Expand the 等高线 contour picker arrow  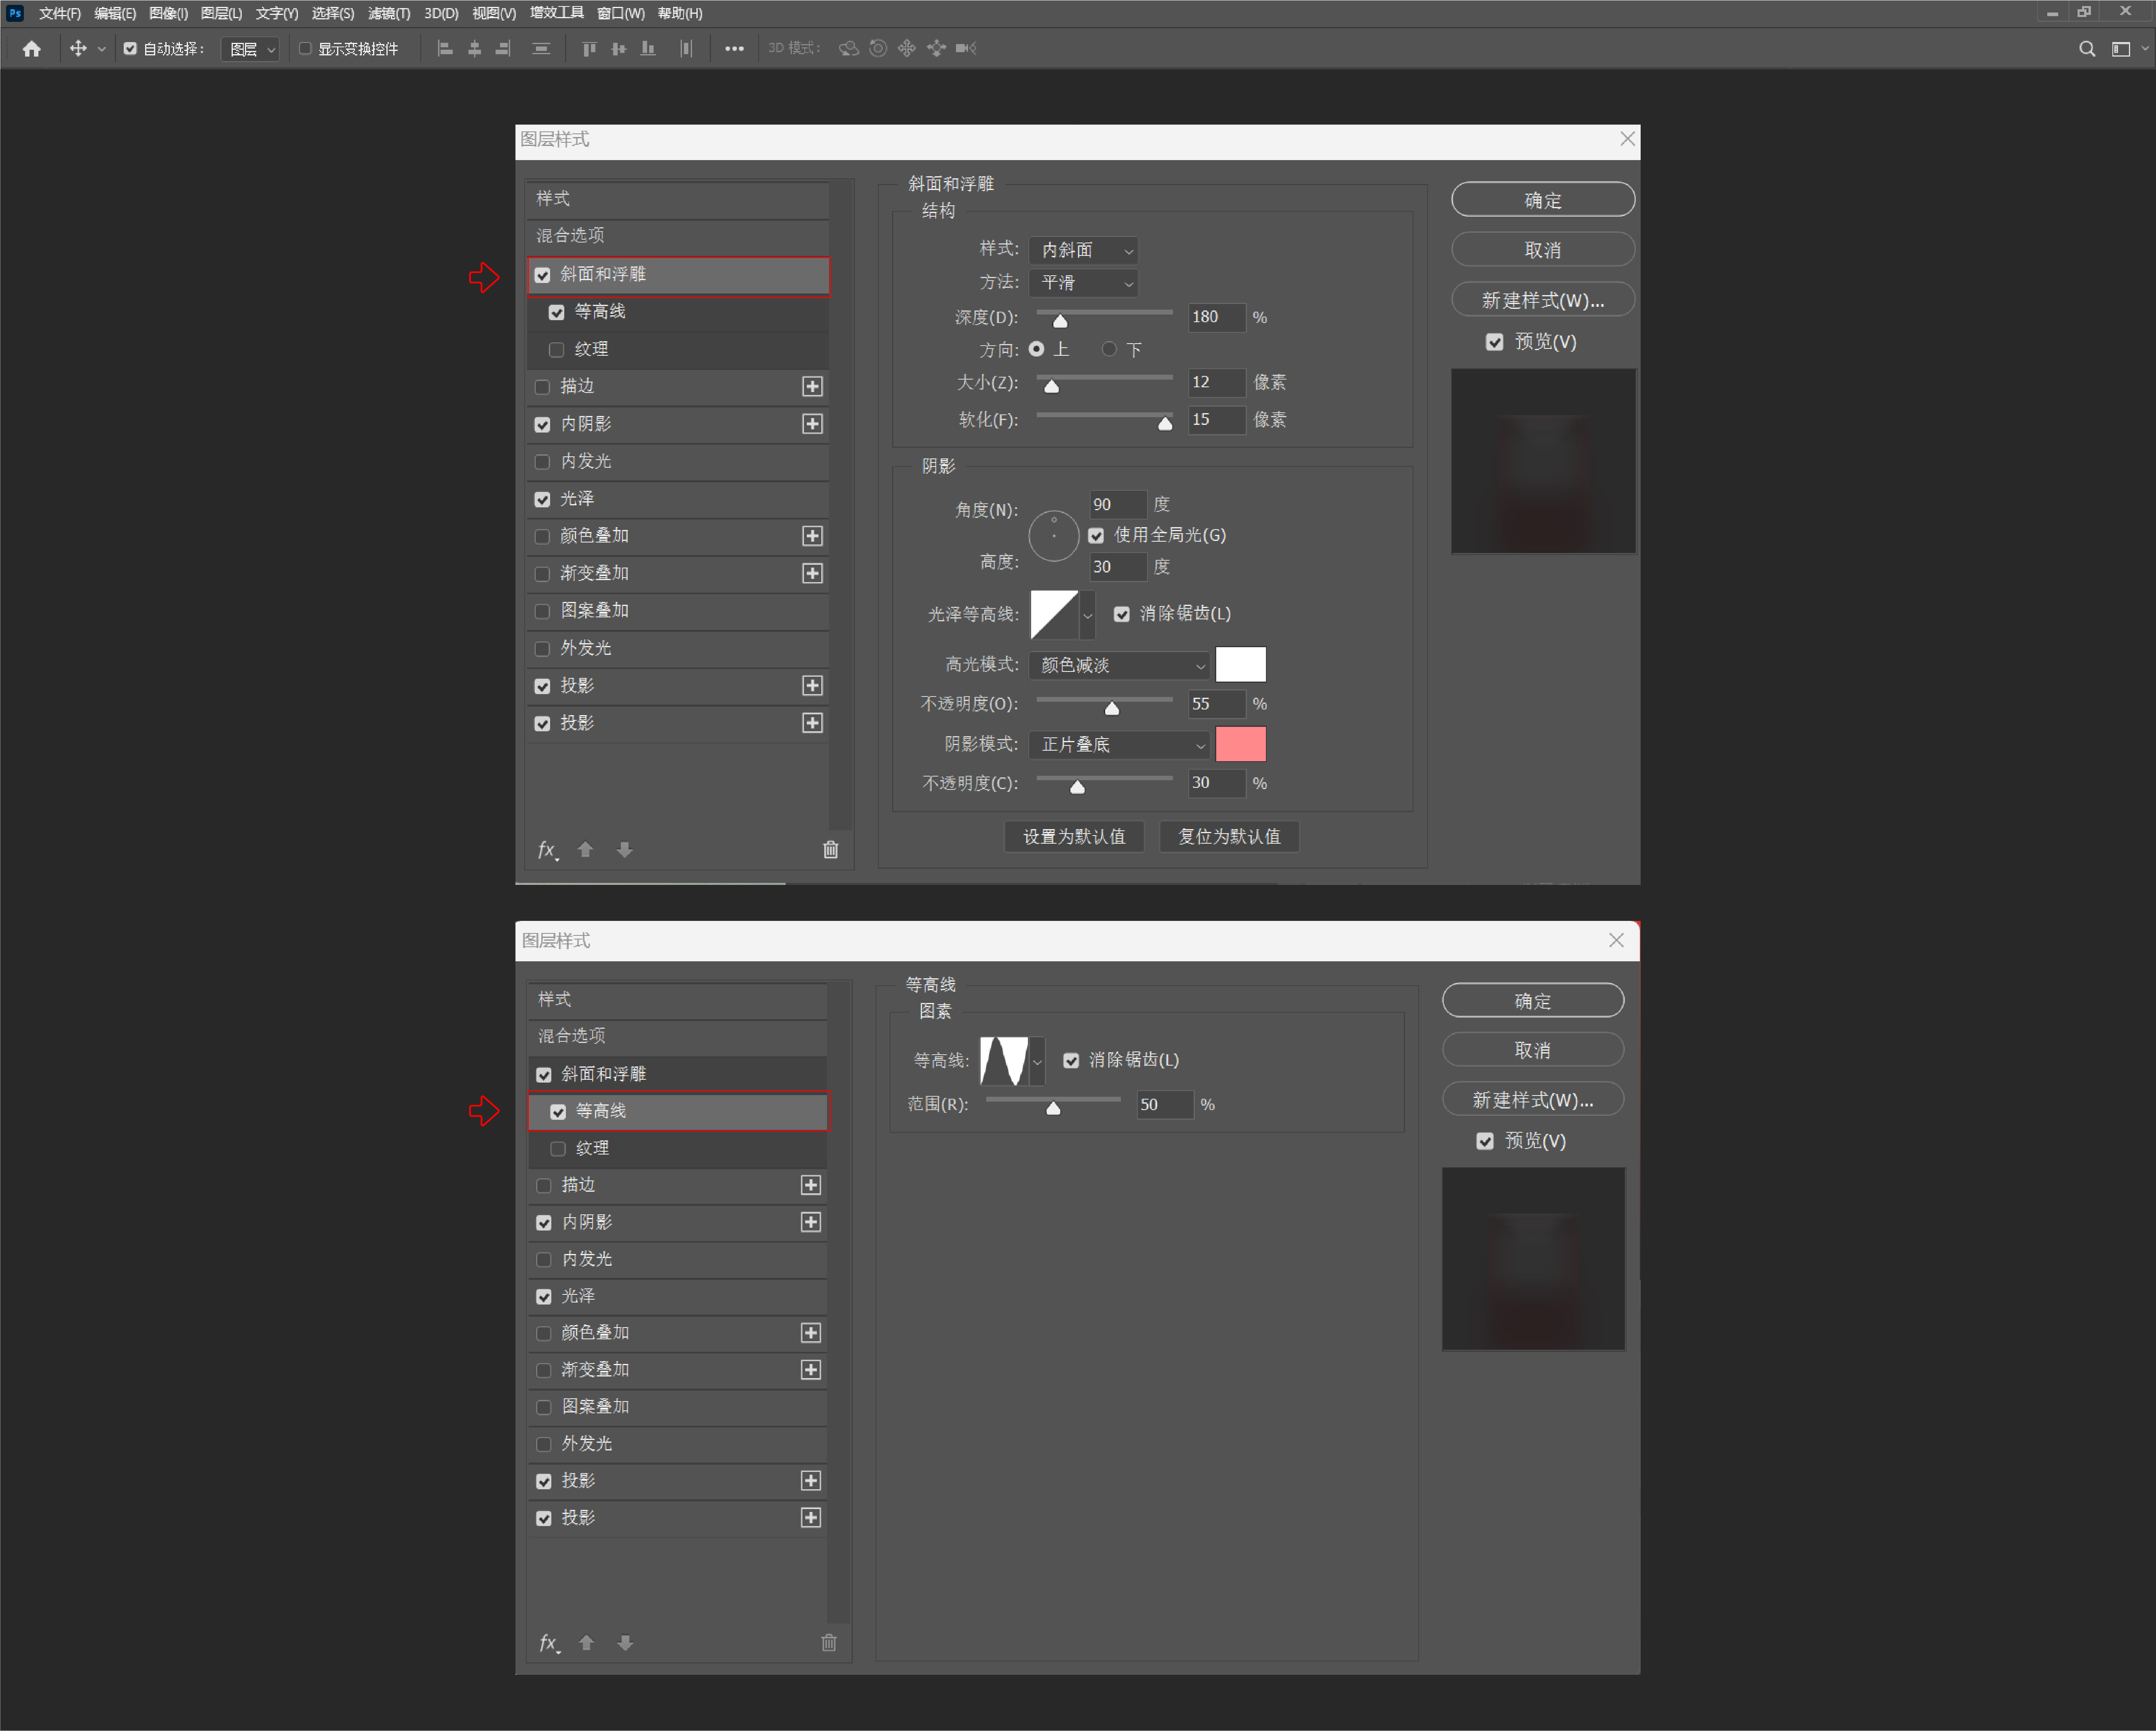coord(1038,1061)
